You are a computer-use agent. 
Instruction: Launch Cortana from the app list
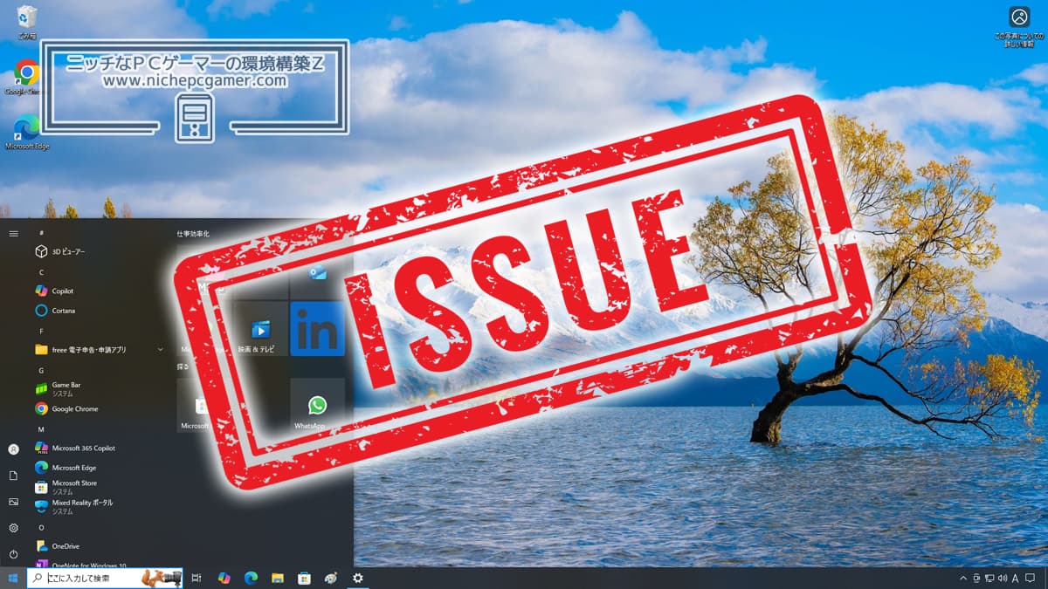(63, 311)
